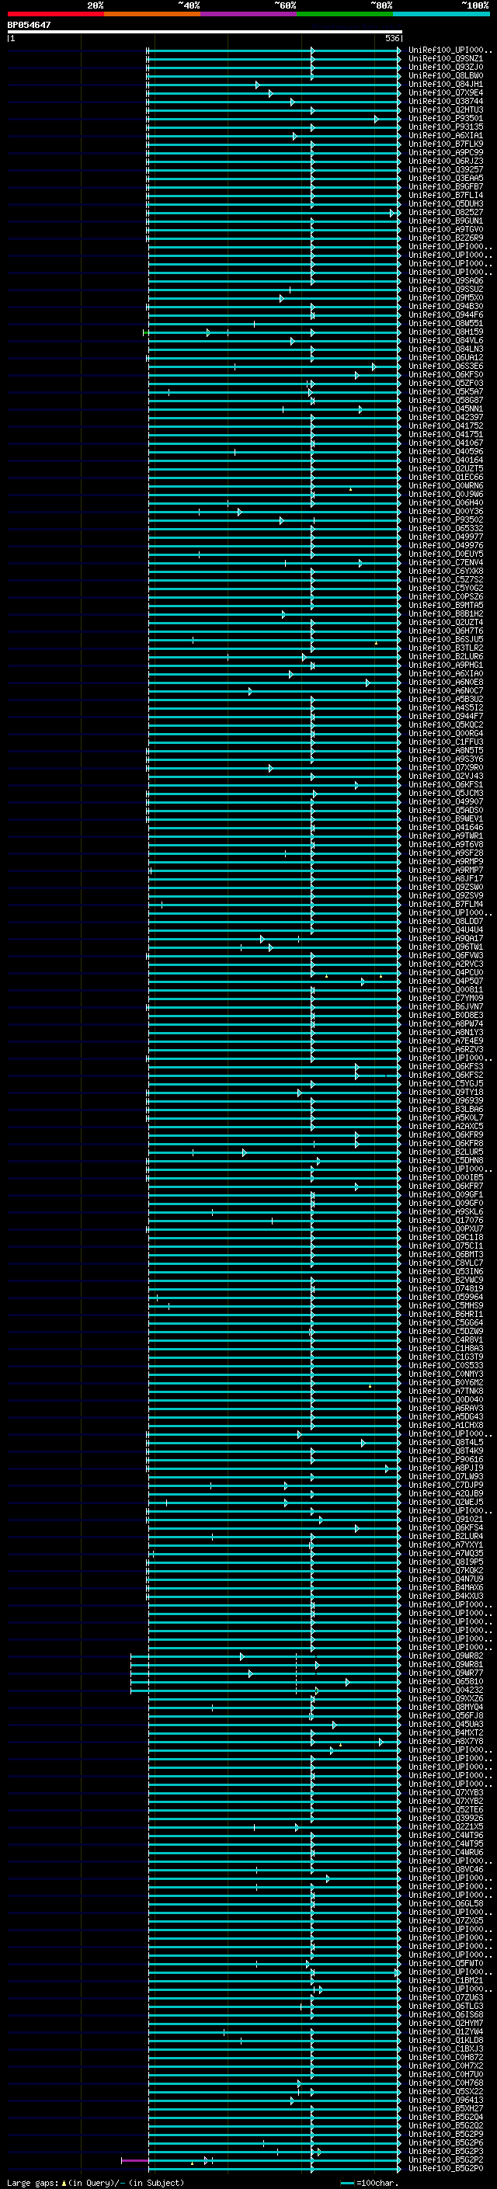Image resolution: width=497 pixels, height=2189 pixels.
Task: Select the UniRef100_O82527 label
Action: point(446,213)
